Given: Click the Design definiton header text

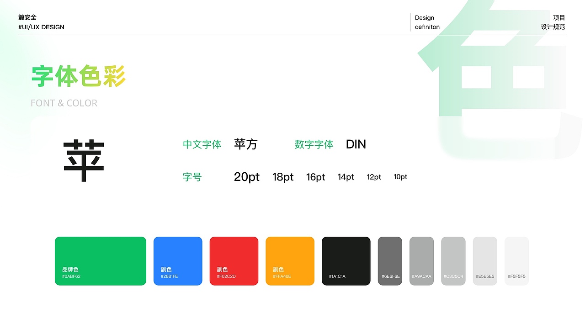Looking at the screenshot, I should (427, 22).
